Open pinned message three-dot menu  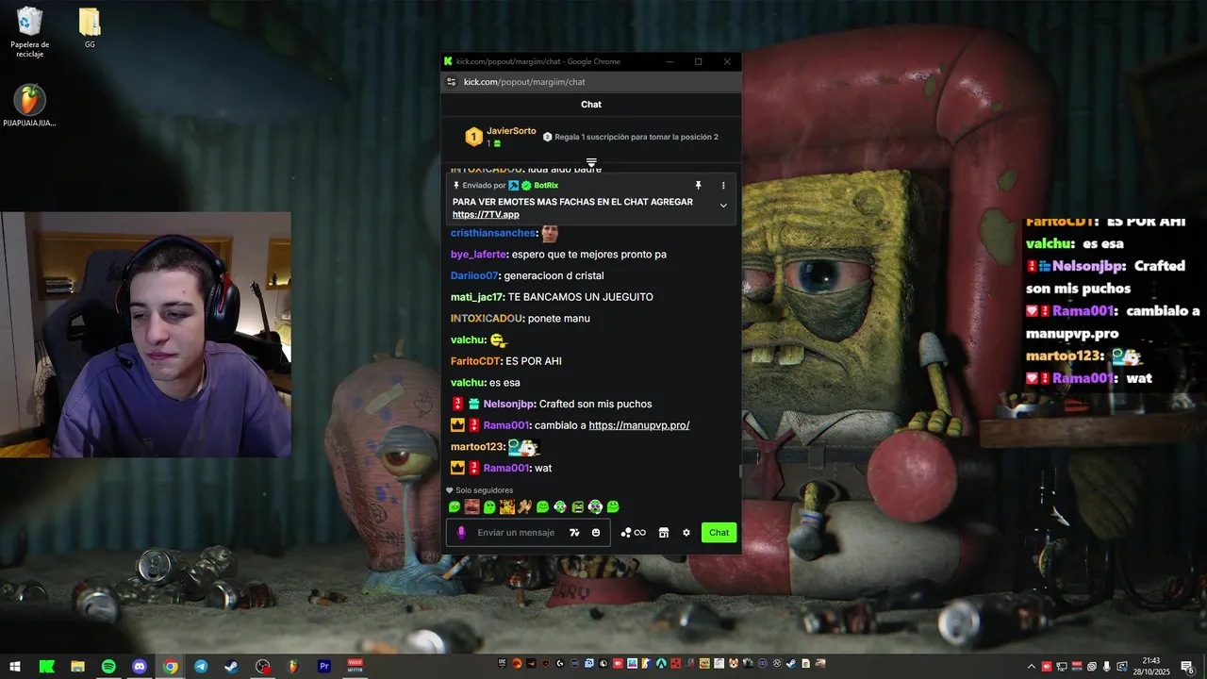coord(723,186)
